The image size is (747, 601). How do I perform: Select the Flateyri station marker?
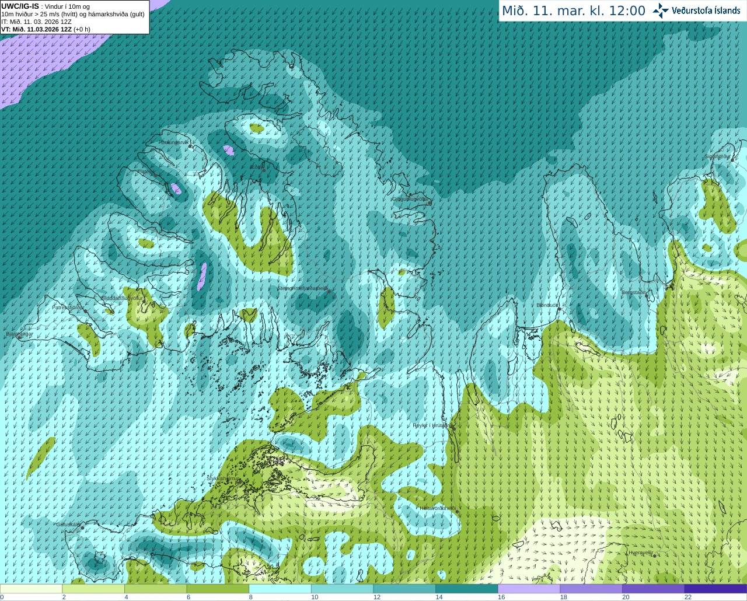155,176
